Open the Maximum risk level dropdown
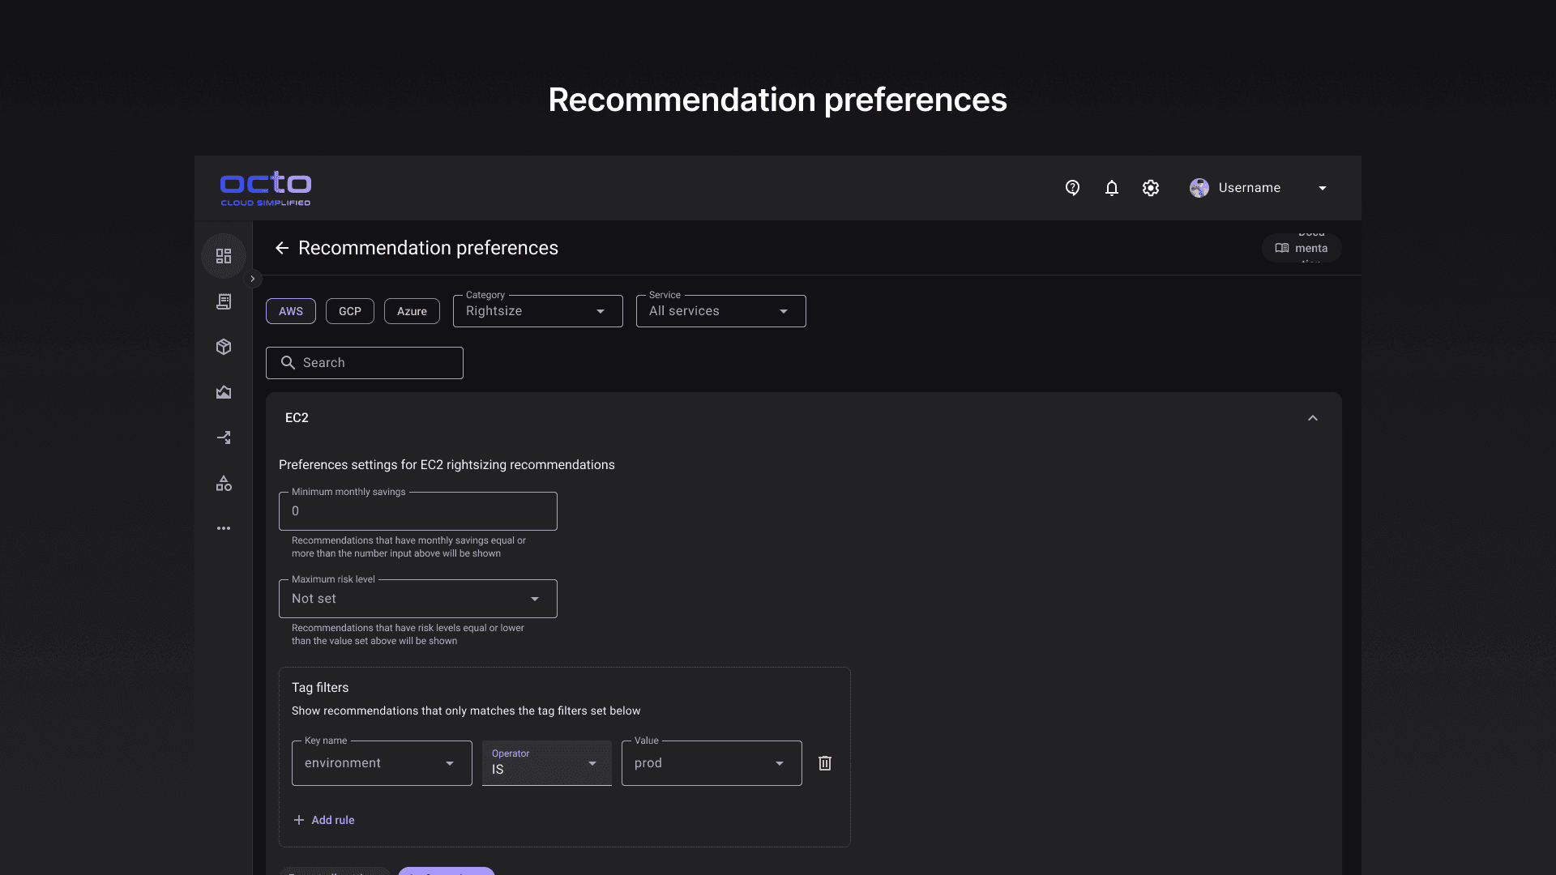Screen dimensions: 1556x875 click(x=417, y=599)
